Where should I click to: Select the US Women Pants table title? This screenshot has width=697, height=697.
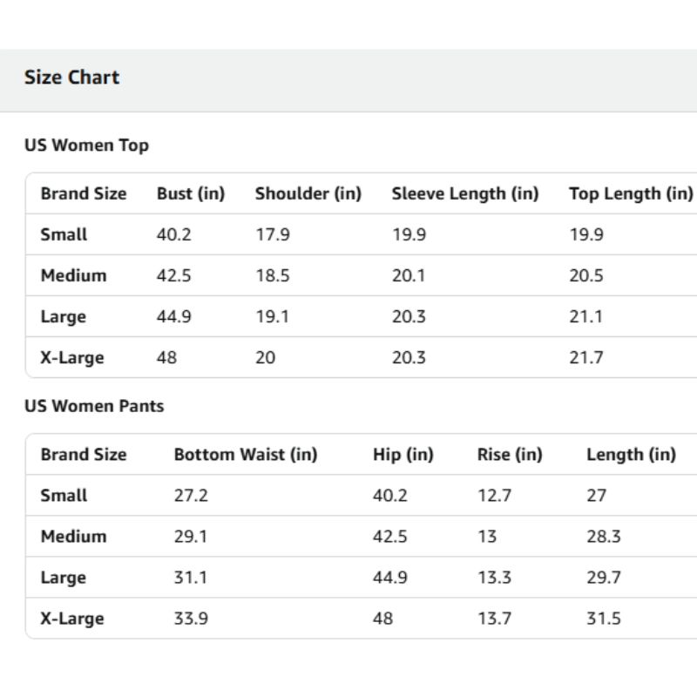[94, 406]
